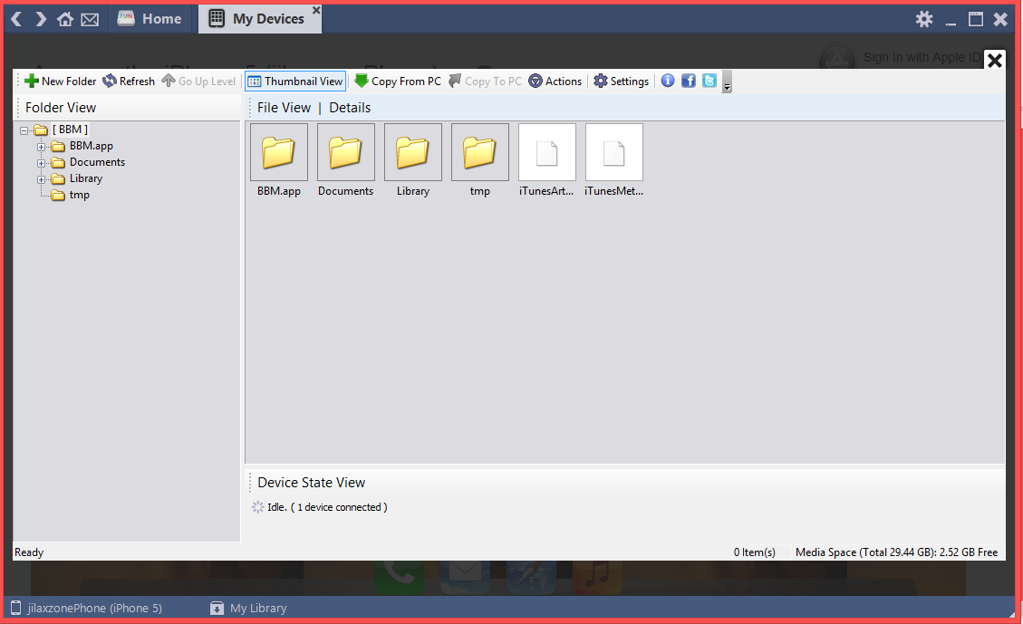Open the toolbar overflow dropdown arrow
The height and width of the screenshot is (624, 1023).
[727, 82]
